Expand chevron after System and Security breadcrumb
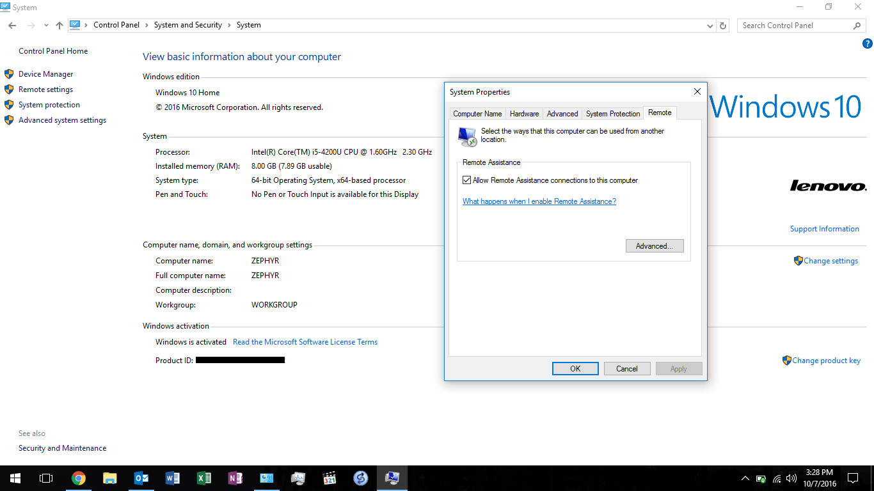874x491 pixels. click(x=229, y=25)
